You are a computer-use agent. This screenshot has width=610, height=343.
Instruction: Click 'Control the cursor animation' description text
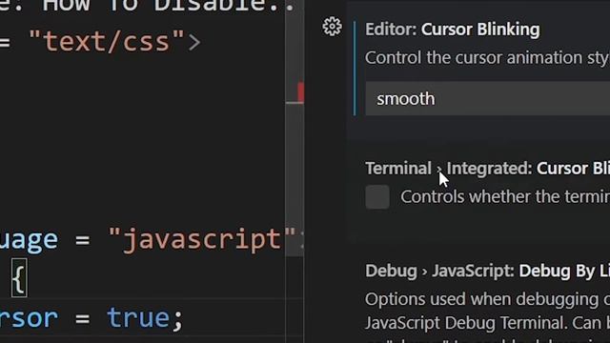(x=487, y=58)
